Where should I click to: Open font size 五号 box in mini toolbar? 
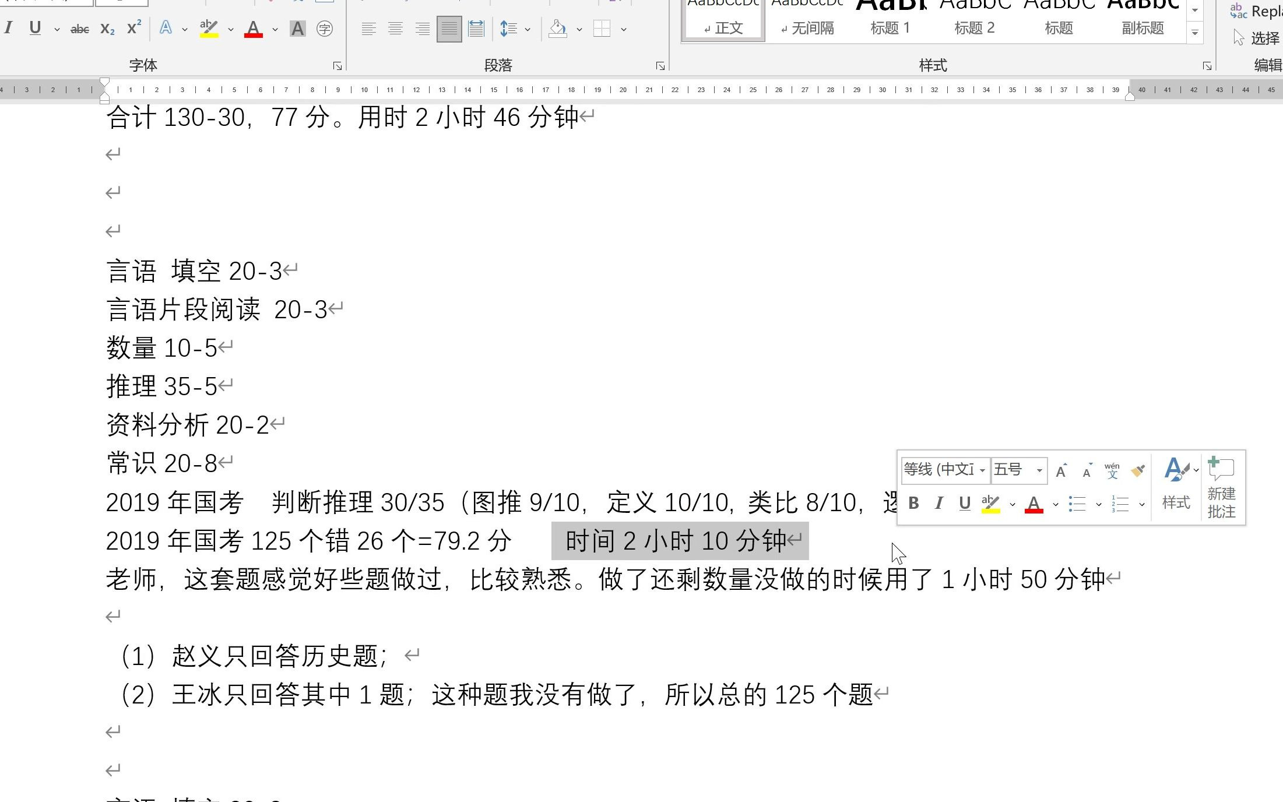point(1018,470)
